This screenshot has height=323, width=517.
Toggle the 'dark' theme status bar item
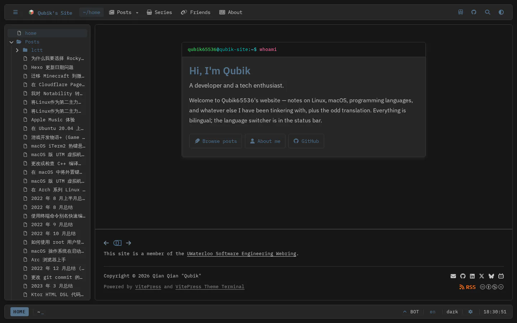[452, 312]
